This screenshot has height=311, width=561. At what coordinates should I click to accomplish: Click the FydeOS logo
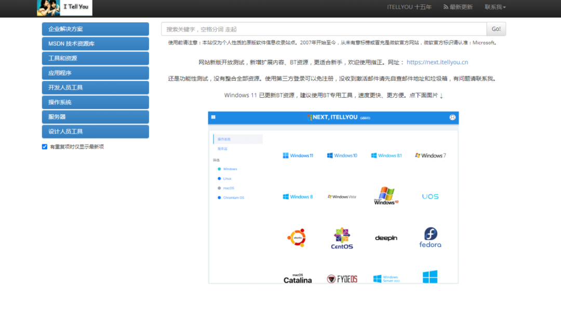[342, 279]
